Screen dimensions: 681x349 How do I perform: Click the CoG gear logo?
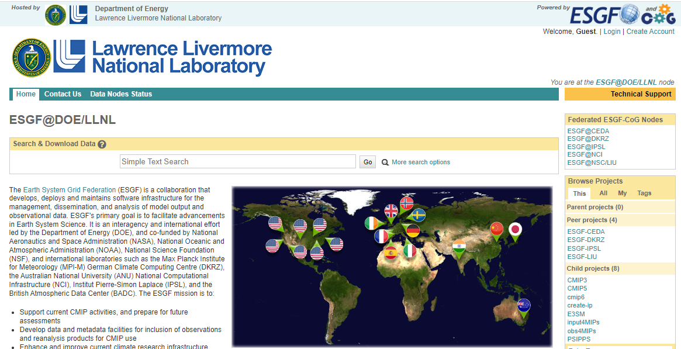(x=658, y=15)
